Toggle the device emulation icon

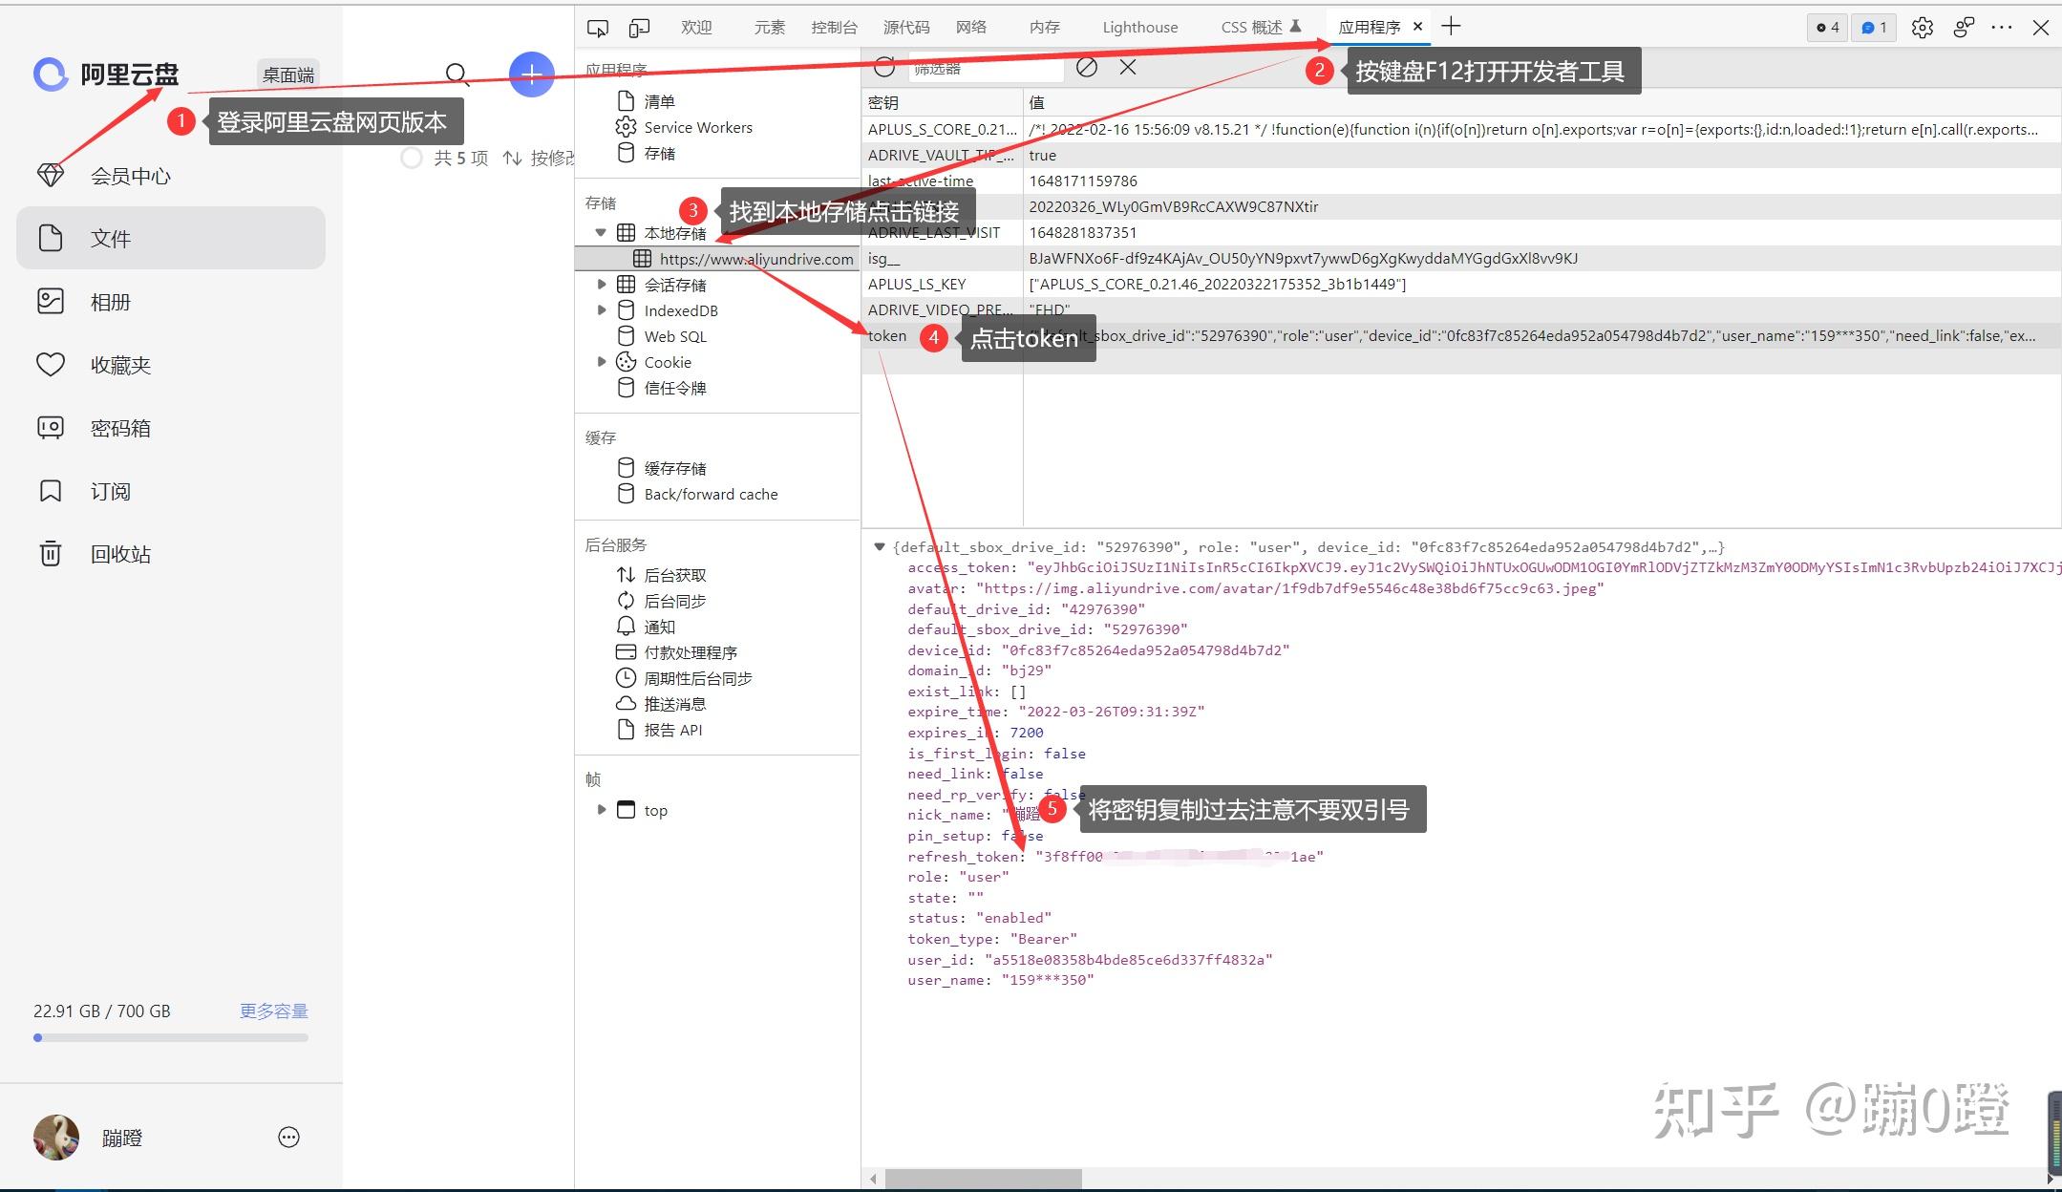[639, 28]
